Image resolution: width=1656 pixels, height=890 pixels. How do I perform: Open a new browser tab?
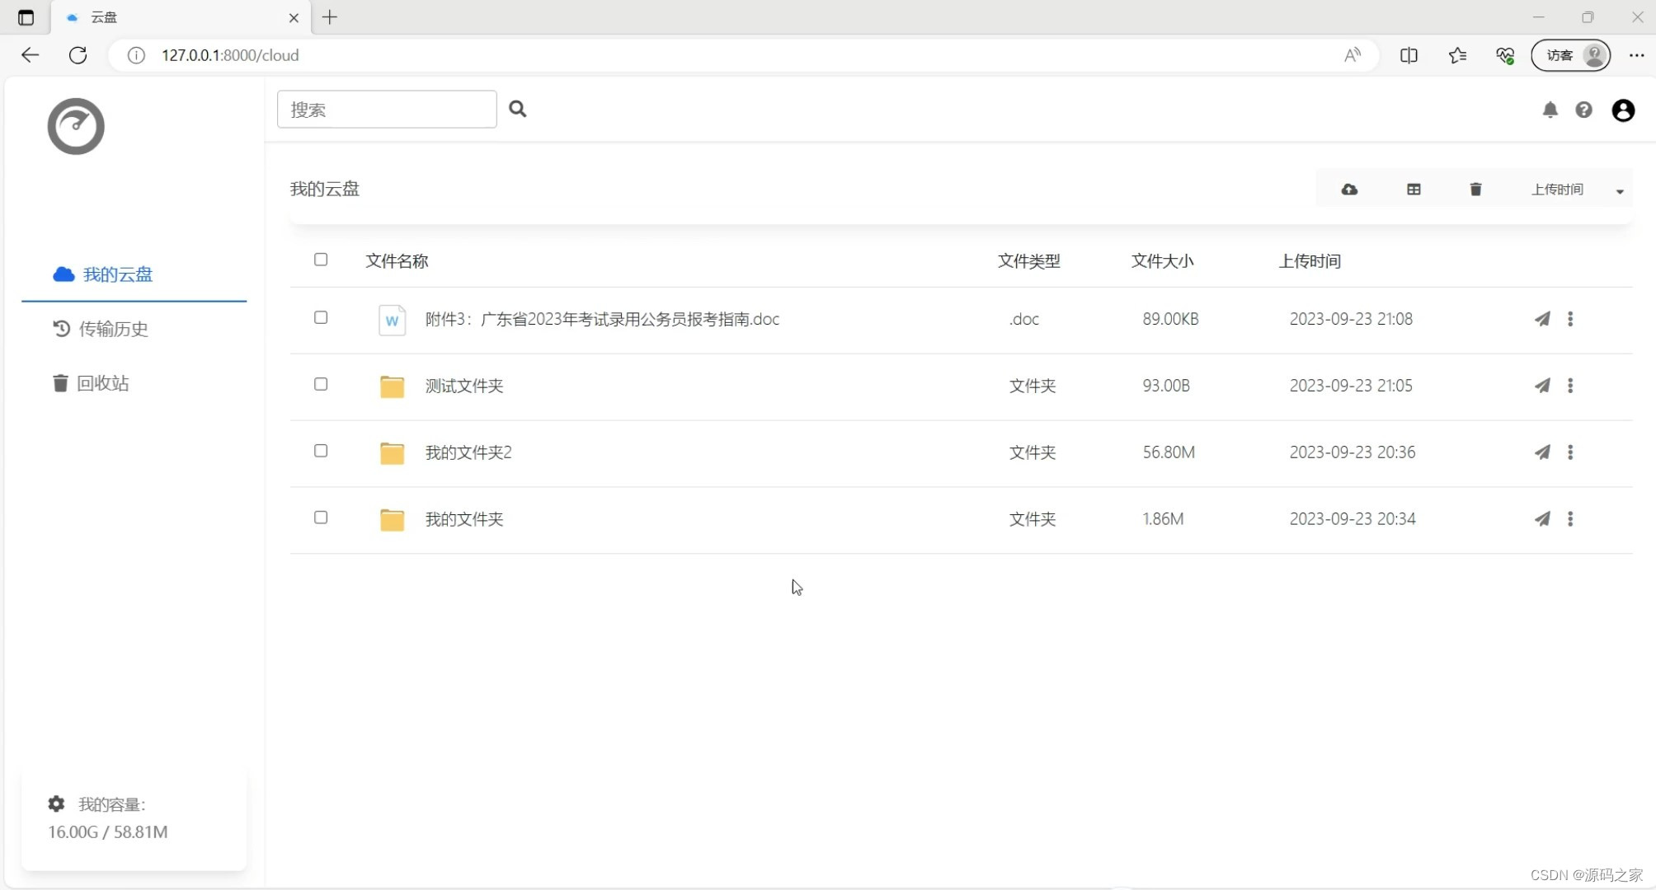[x=330, y=17]
